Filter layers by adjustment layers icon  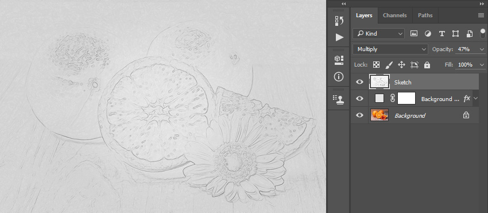click(428, 34)
